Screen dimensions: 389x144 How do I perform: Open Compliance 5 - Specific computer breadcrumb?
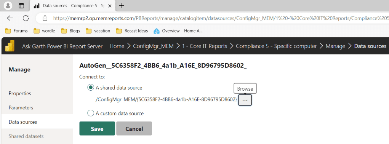pos(276,46)
